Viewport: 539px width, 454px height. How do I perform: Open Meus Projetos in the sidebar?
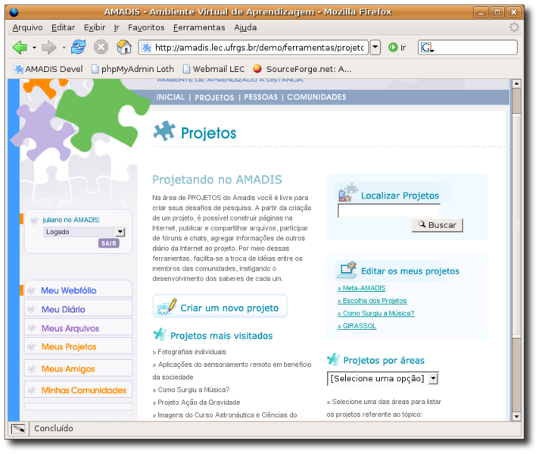[79, 346]
